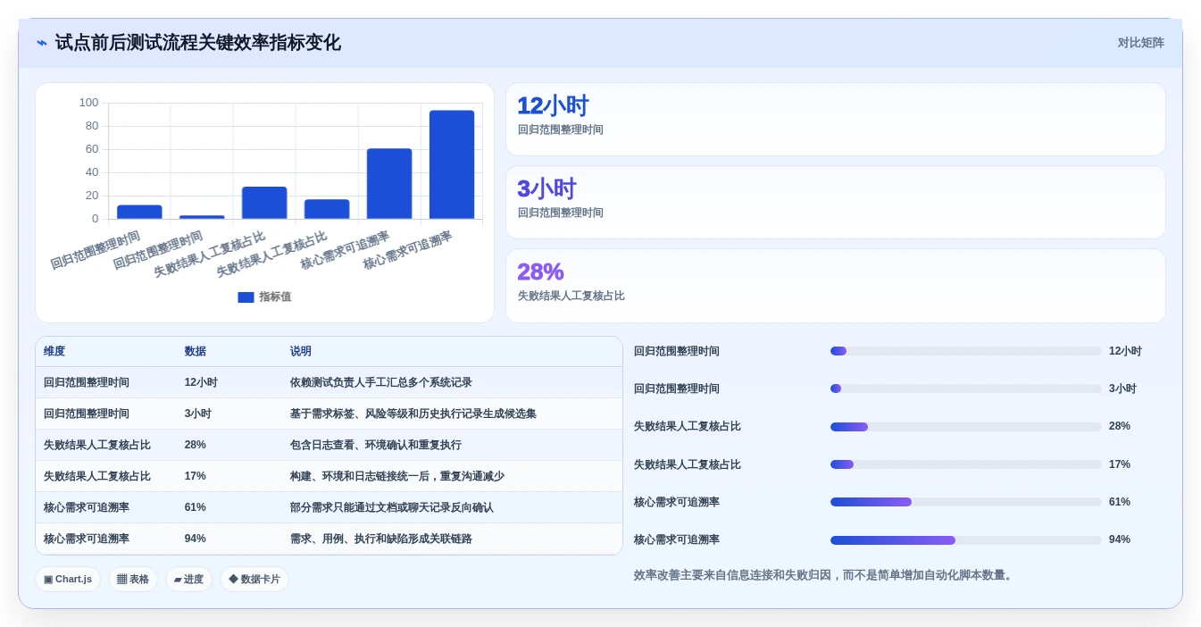Screen dimensions: 1201x627
Task: Select the shortest chart bar near 3
Action: [x=202, y=217]
